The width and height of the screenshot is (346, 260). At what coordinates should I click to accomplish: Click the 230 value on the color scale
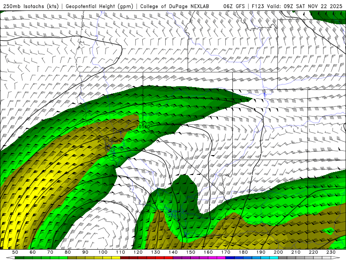click(331, 252)
